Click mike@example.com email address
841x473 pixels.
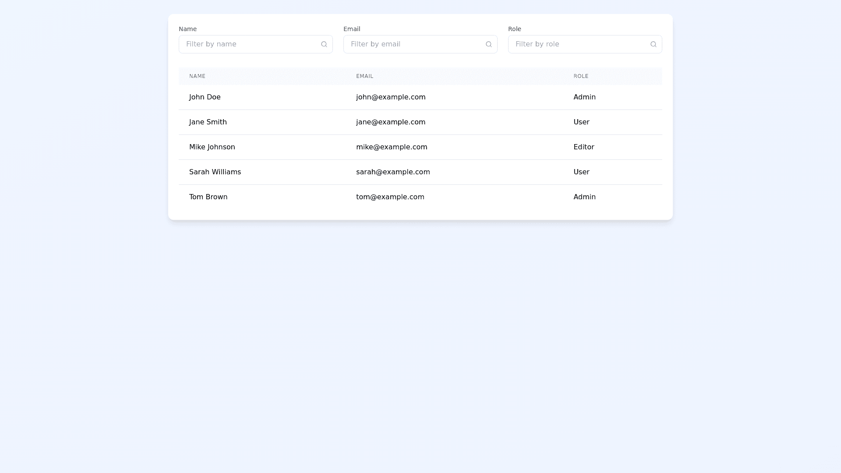click(x=392, y=147)
